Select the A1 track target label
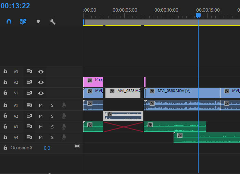The image size is (240, 174). [x=16, y=105]
